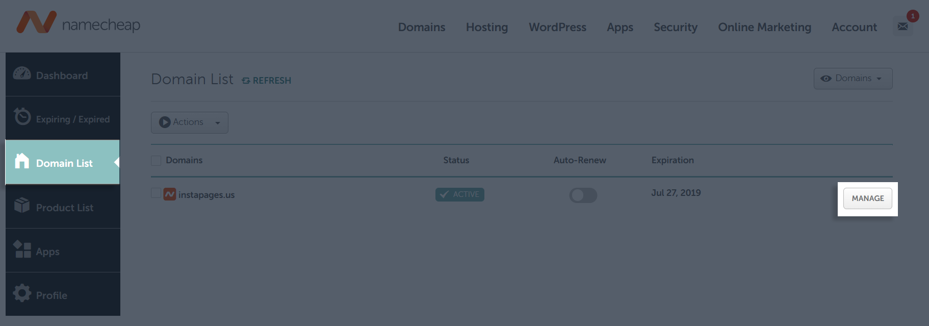
Task: Open the WordPress top menu
Action: click(x=558, y=27)
